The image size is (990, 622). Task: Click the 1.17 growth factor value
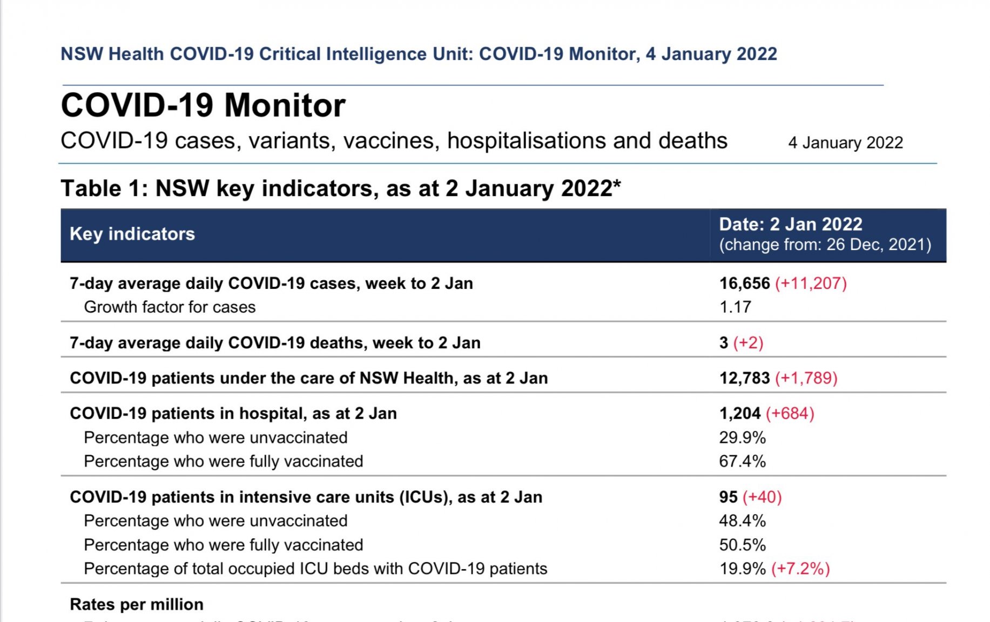[x=735, y=307]
